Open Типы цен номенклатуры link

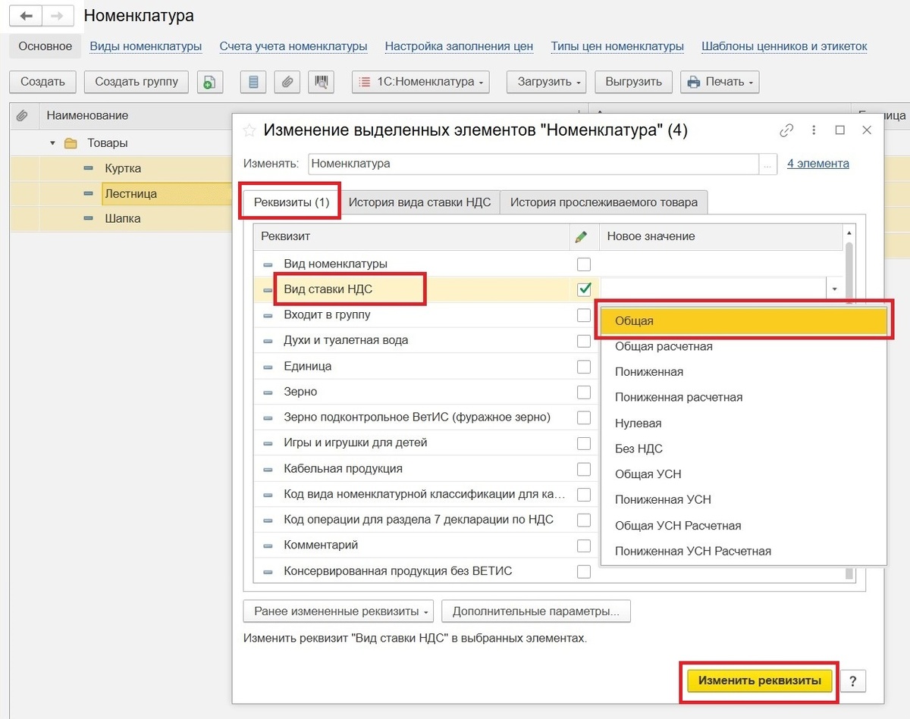(617, 46)
